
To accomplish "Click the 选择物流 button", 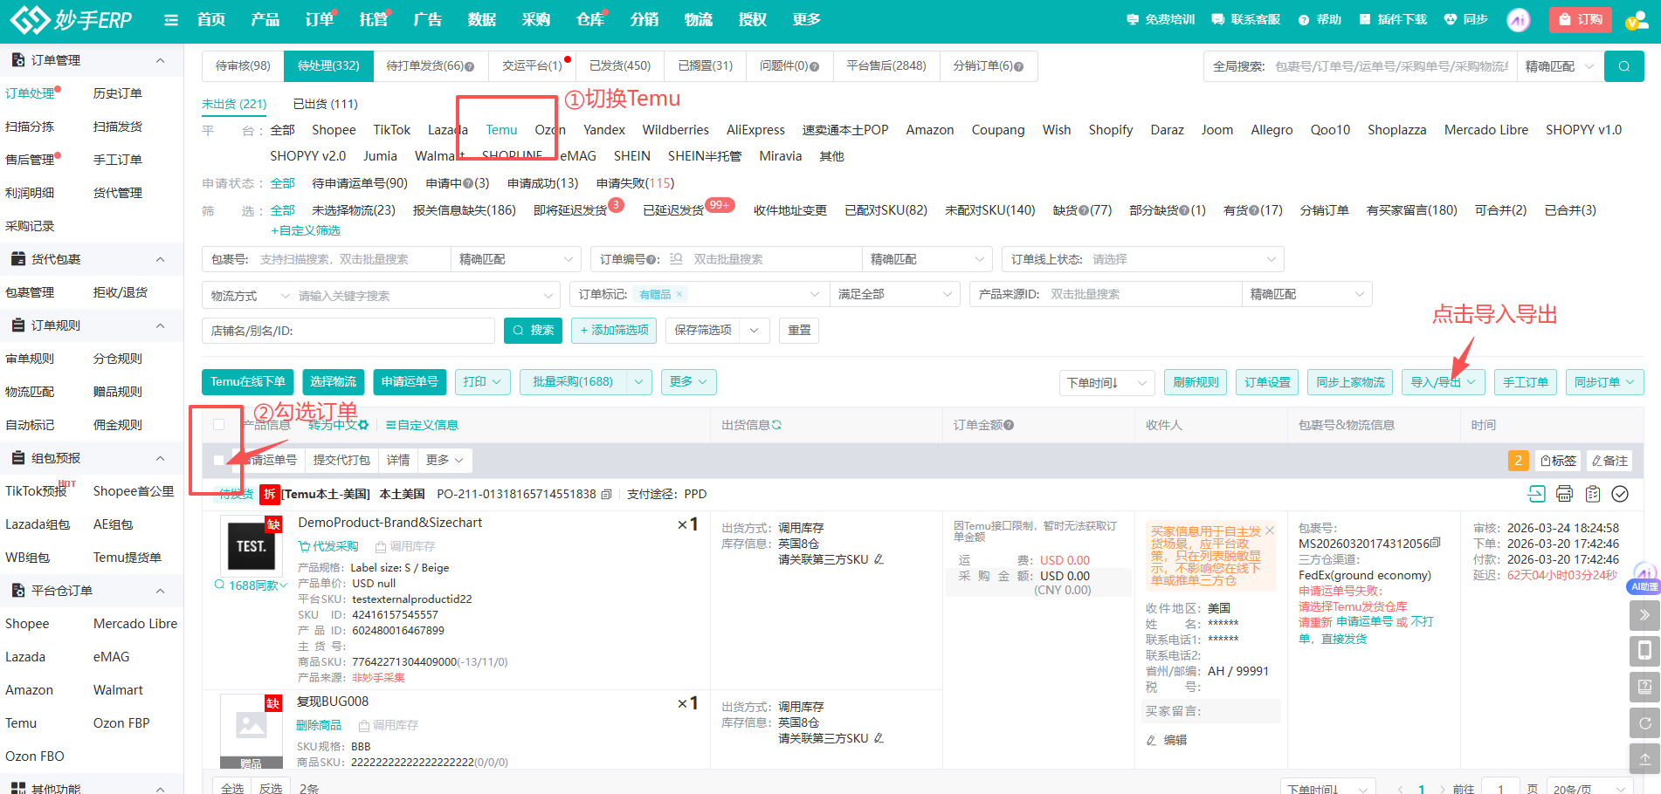I will 334,382.
